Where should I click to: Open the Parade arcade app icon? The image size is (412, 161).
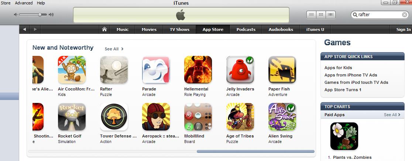coord(156,69)
